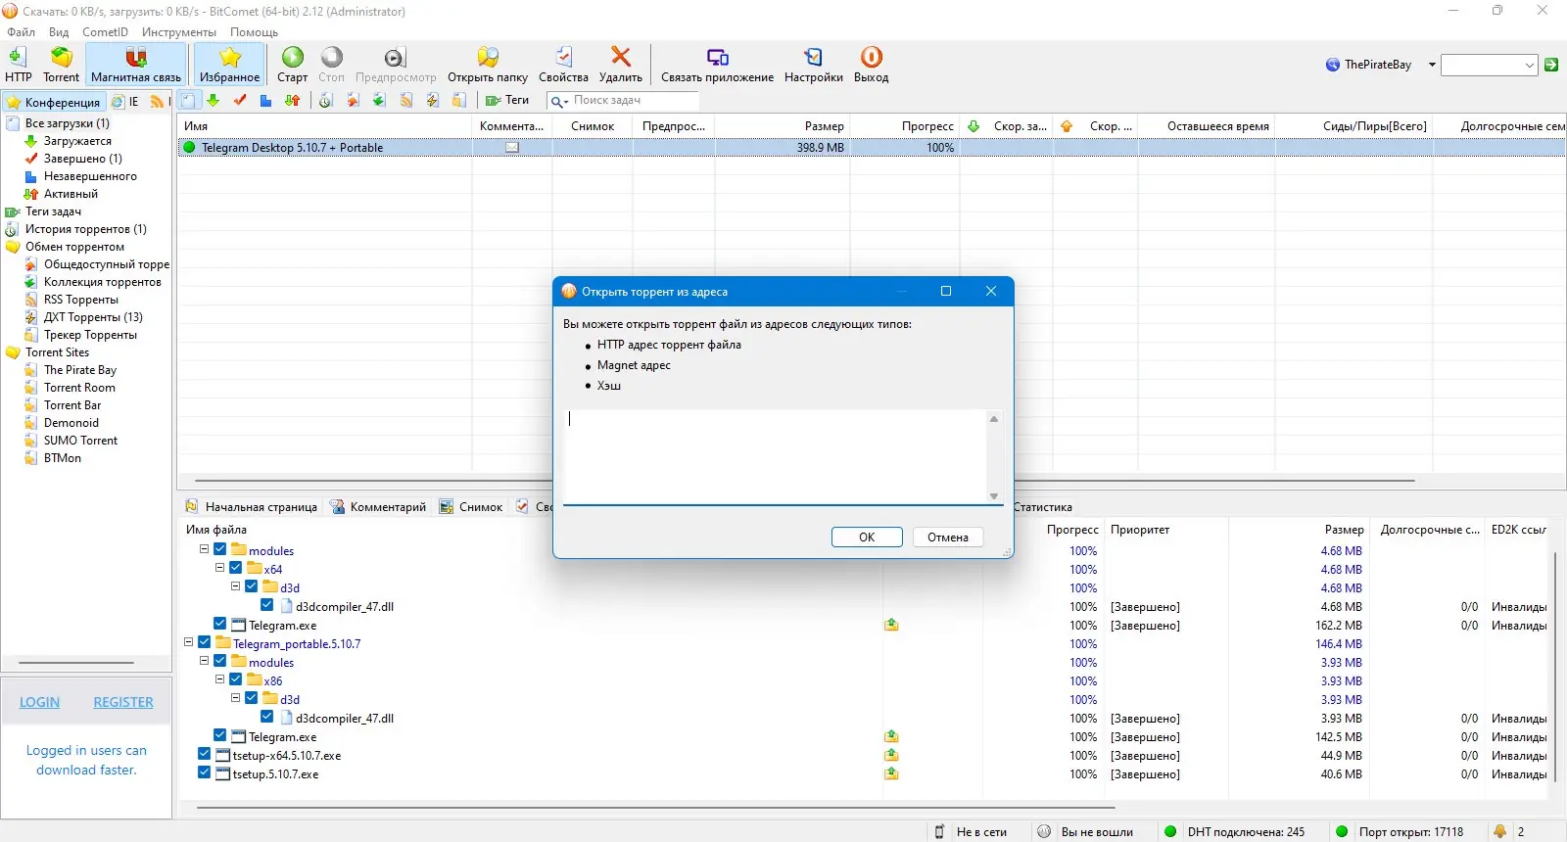Click the red checkmark icon in filter toolbar
Image resolution: width=1567 pixels, height=842 pixels.
(239, 100)
